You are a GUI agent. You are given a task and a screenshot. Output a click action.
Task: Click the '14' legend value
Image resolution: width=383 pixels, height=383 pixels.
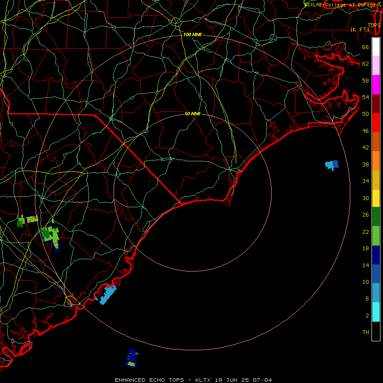tap(366, 265)
